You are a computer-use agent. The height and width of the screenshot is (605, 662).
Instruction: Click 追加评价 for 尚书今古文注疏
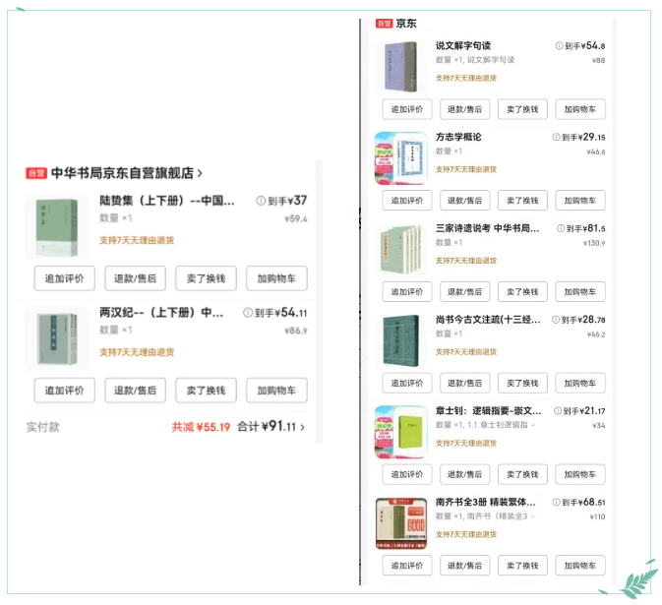407,383
